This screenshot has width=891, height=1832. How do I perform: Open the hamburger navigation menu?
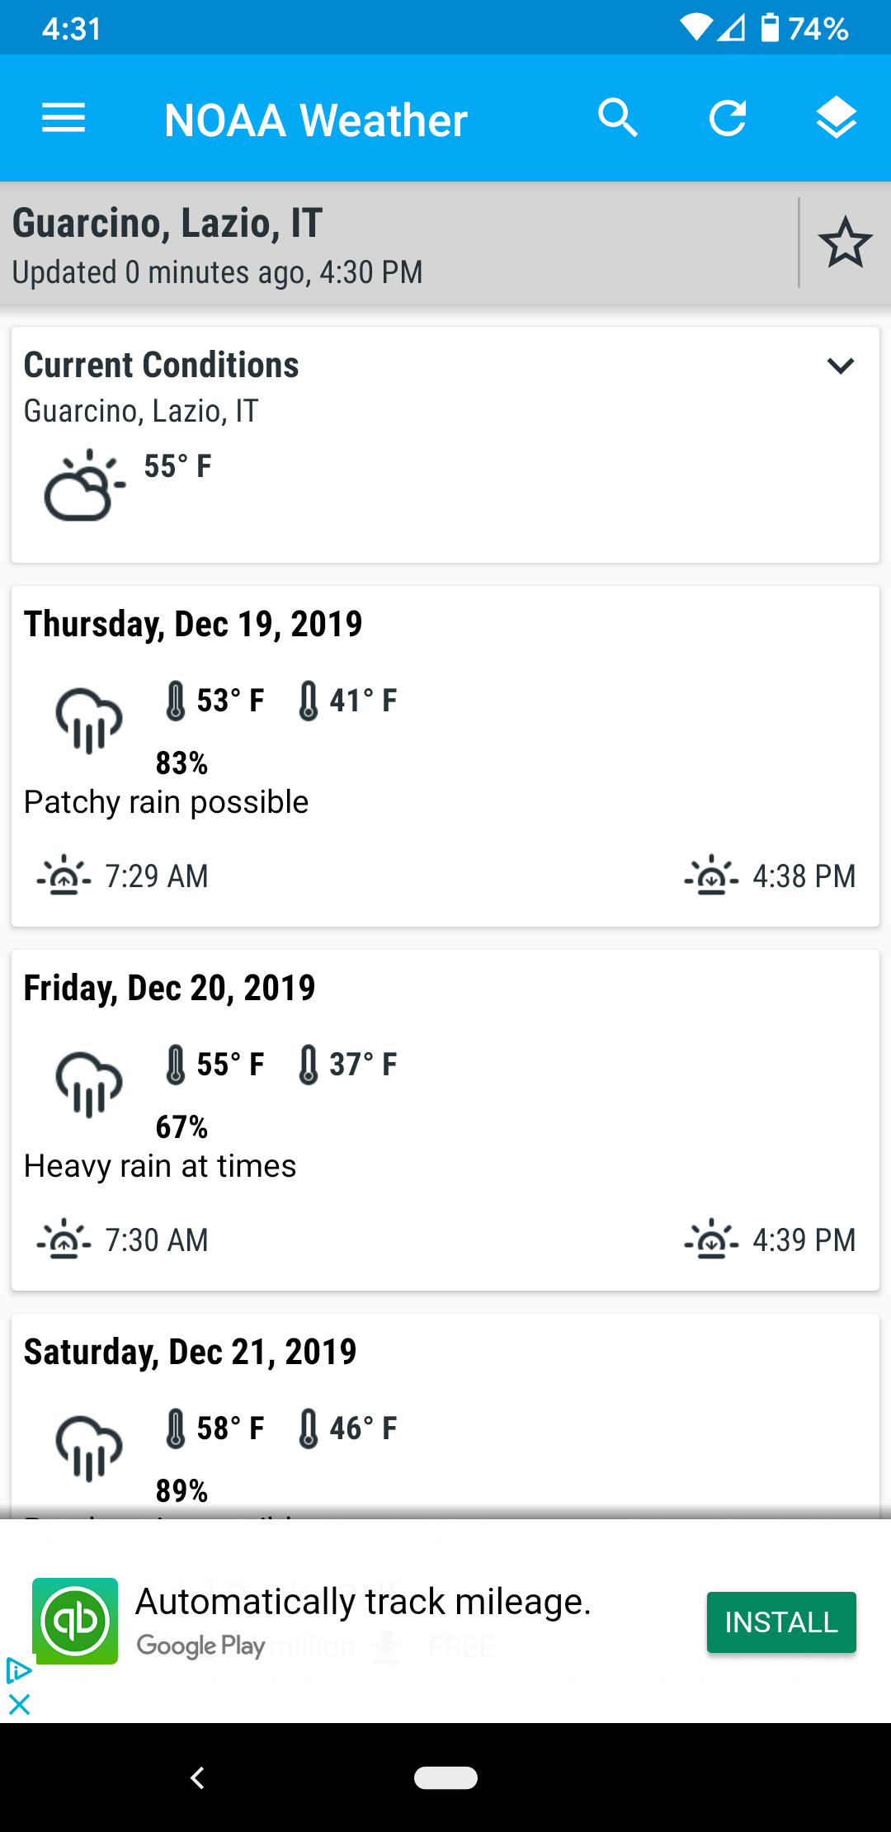[x=64, y=119]
